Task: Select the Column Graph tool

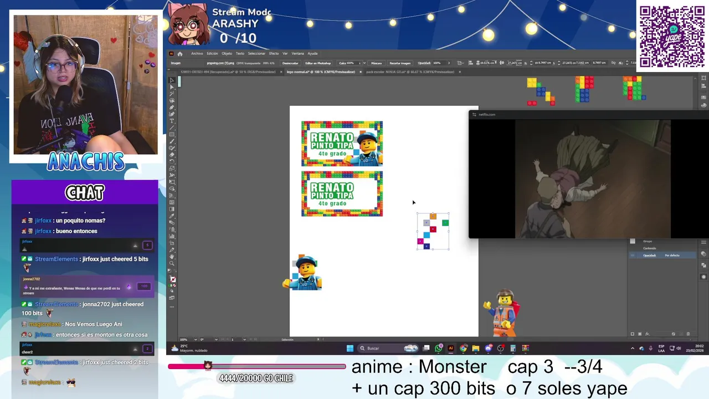Action: [x=172, y=237]
